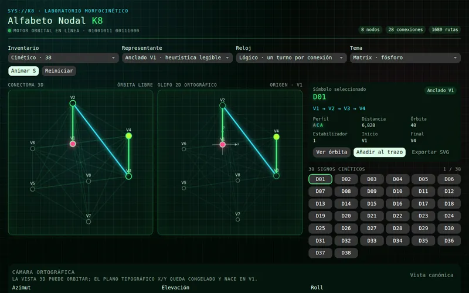Click the Animar S button
The image size is (469, 293).
[23, 71]
